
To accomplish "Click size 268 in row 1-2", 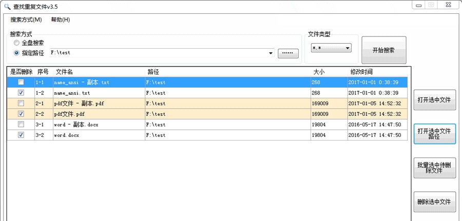I will pos(316,93).
